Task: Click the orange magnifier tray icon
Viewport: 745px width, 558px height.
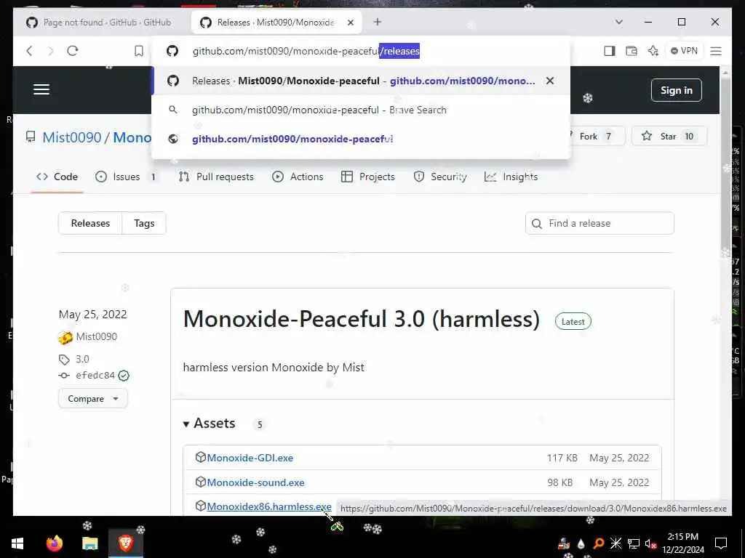Action: [598, 543]
